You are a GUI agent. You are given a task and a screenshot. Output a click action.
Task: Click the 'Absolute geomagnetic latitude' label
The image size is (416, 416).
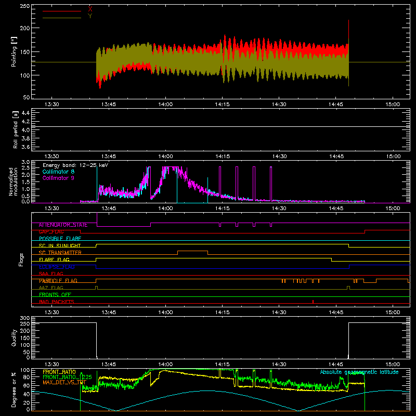[359, 372]
